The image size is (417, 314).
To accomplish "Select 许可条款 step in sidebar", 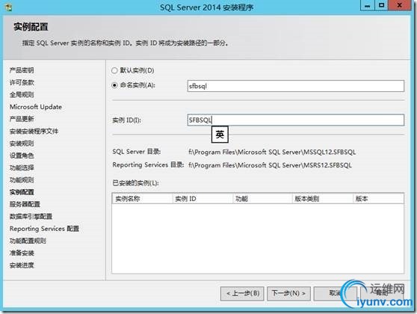I will 22,82.
